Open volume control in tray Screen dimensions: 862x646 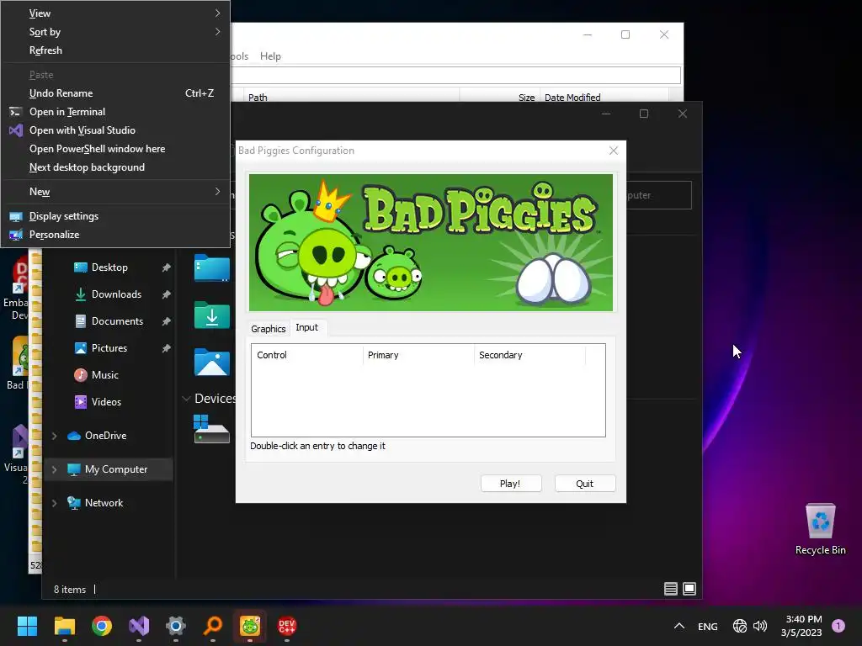(x=760, y=626)
